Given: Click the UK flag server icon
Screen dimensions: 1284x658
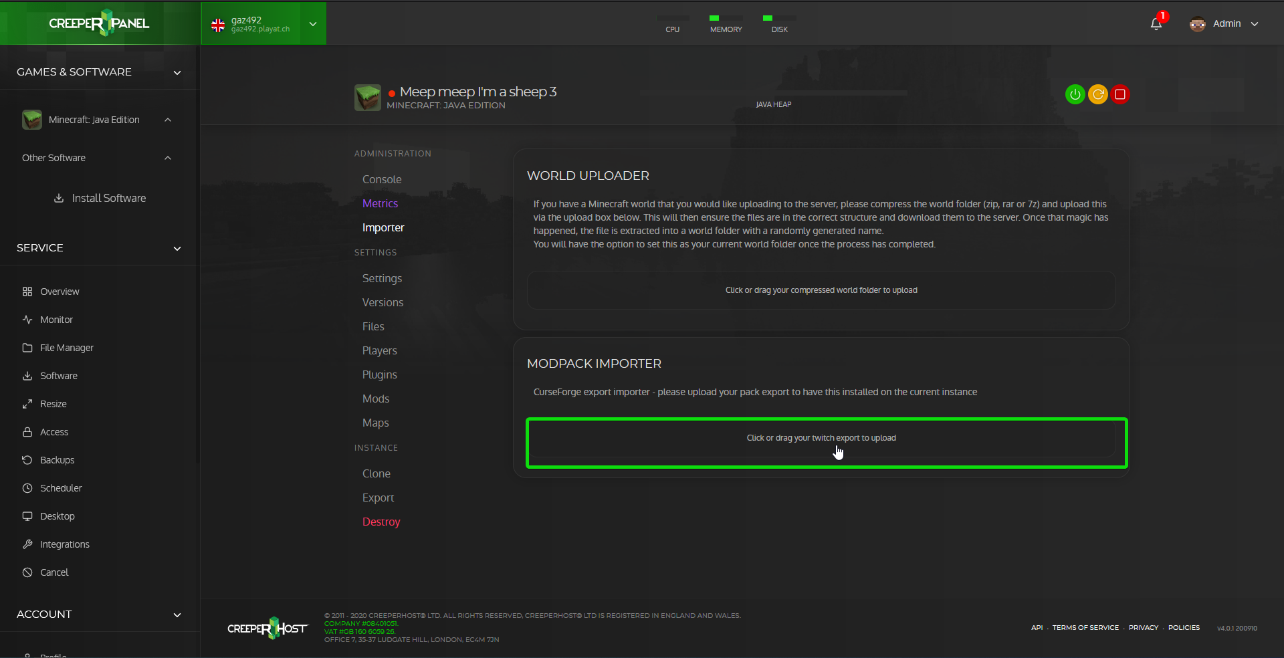Looking at the screenshot, I should pos(218,25).
